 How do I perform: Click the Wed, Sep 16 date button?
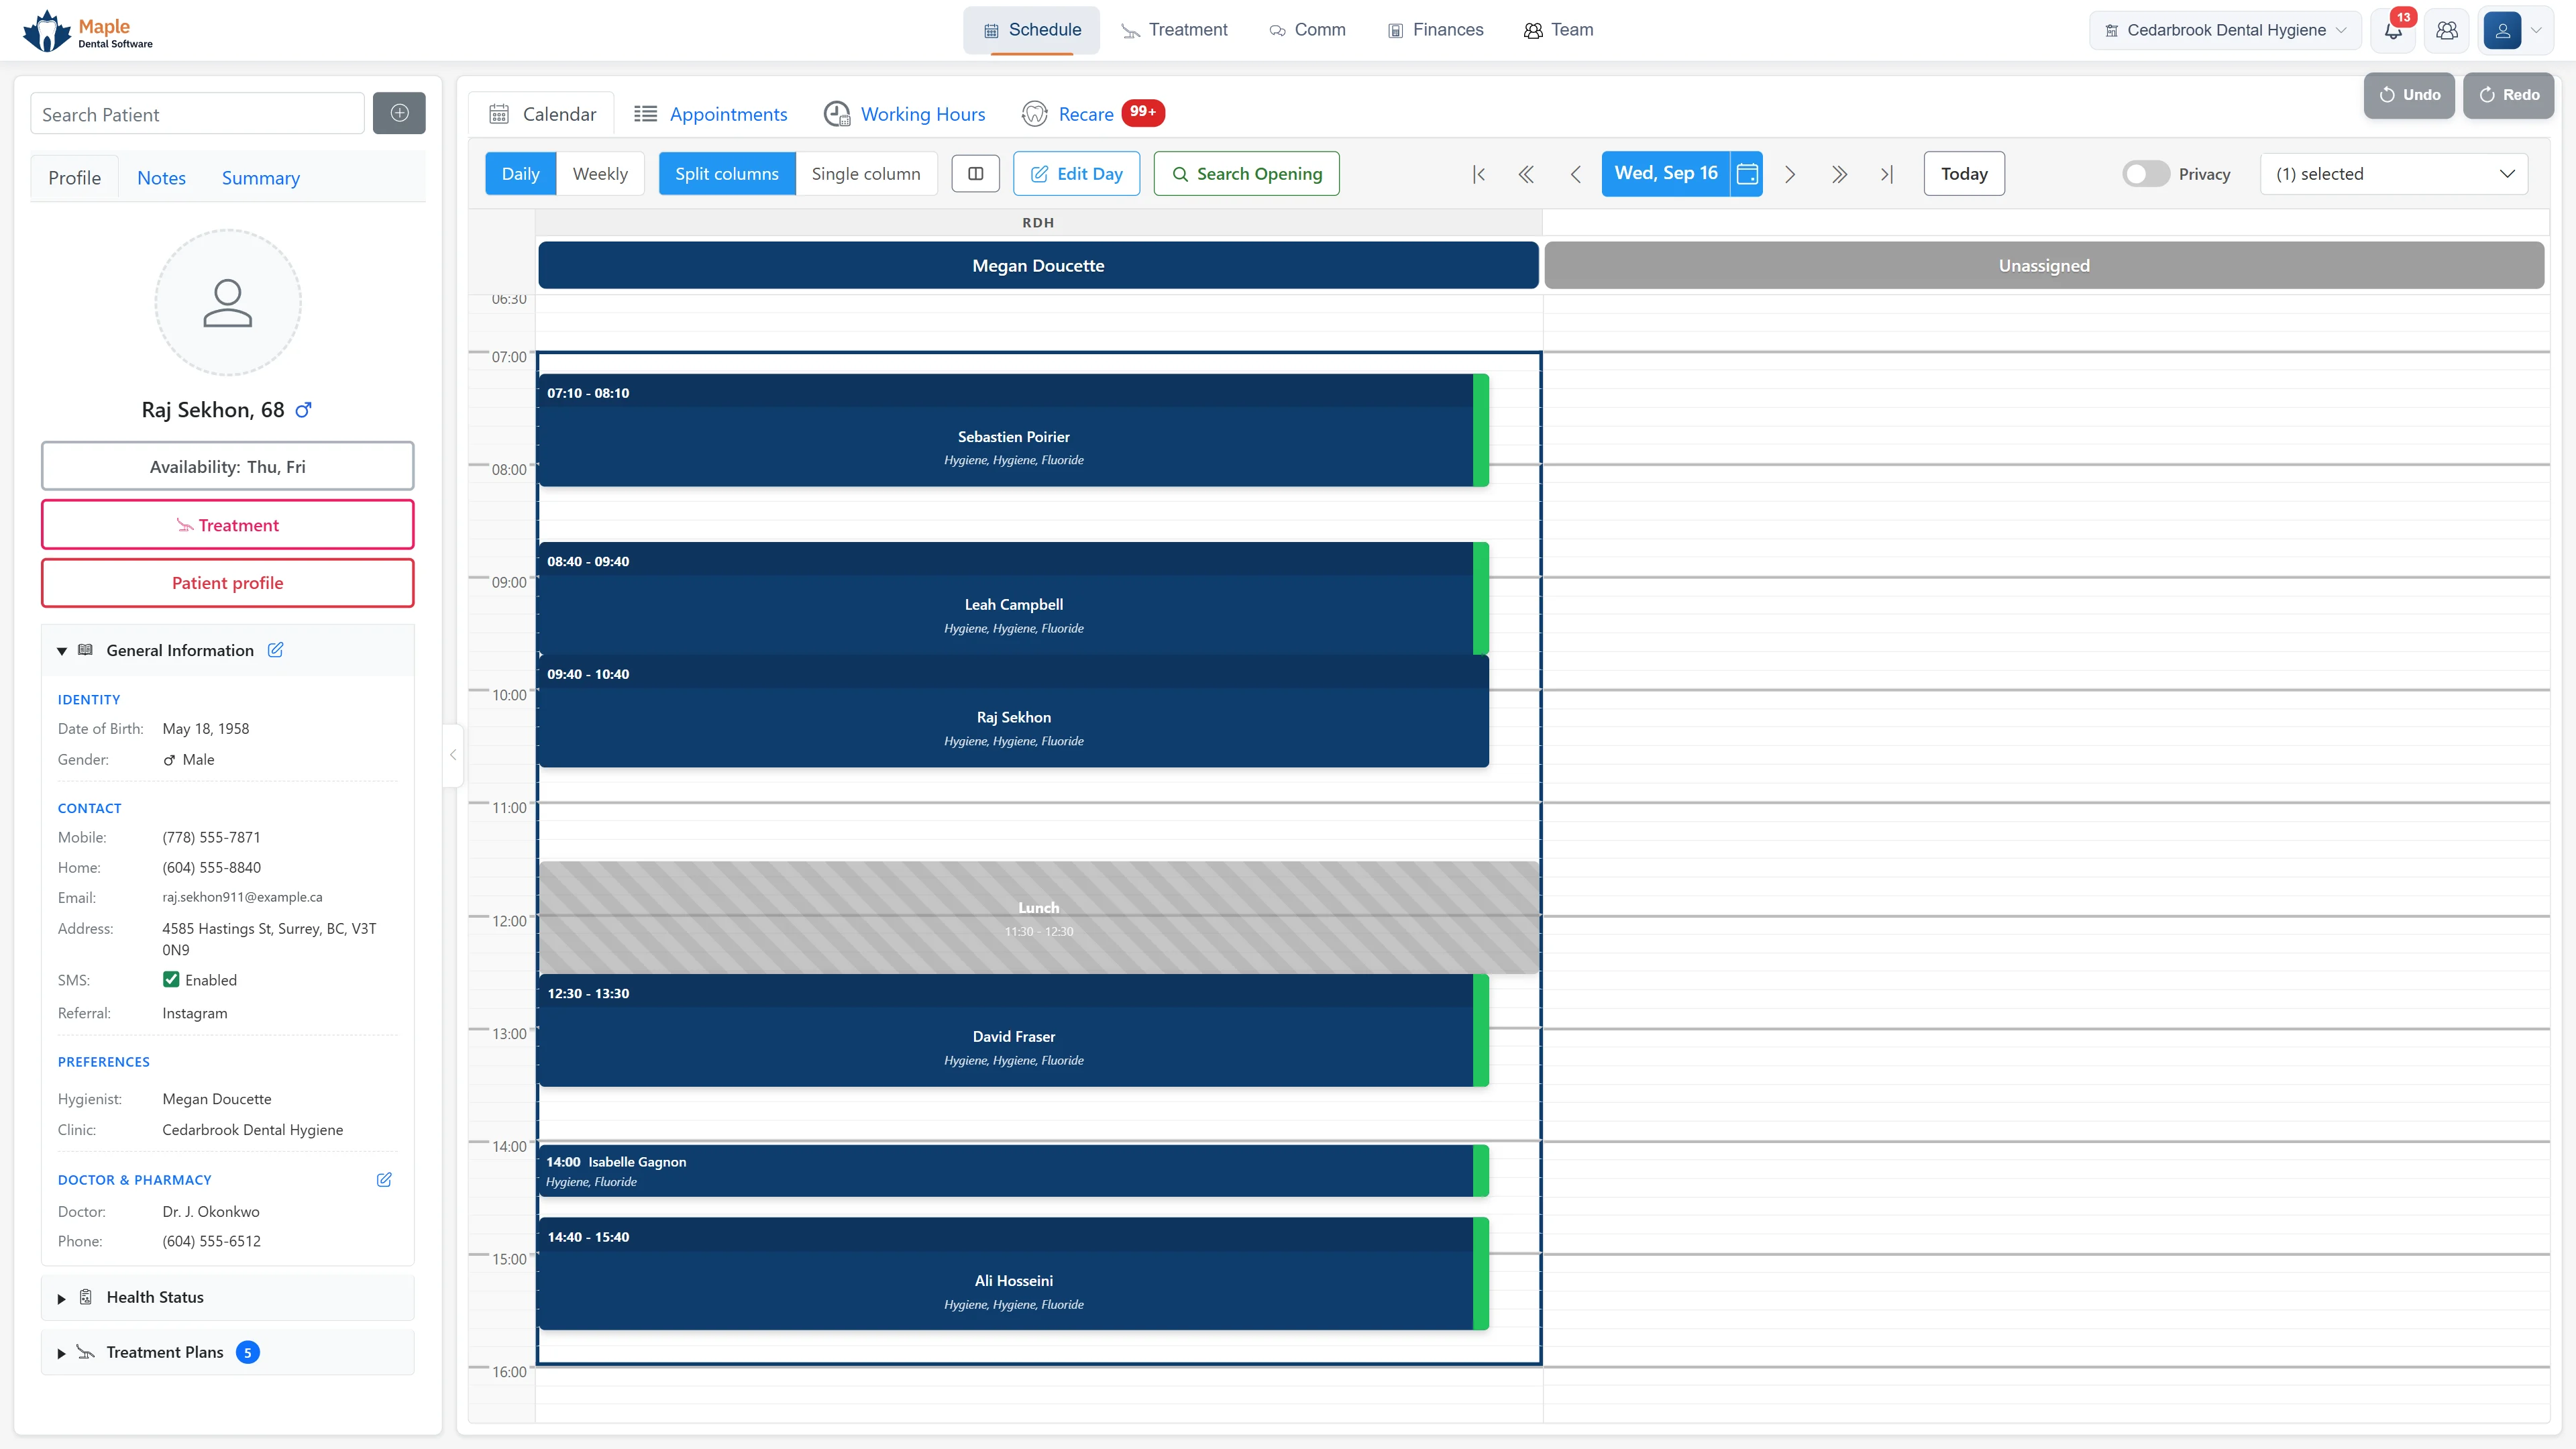pos(1666,174)
